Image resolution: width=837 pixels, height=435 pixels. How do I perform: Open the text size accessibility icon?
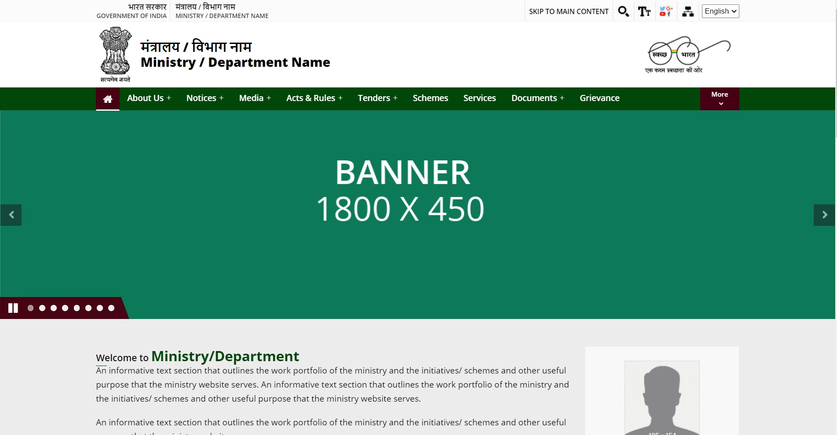point(644,11)
